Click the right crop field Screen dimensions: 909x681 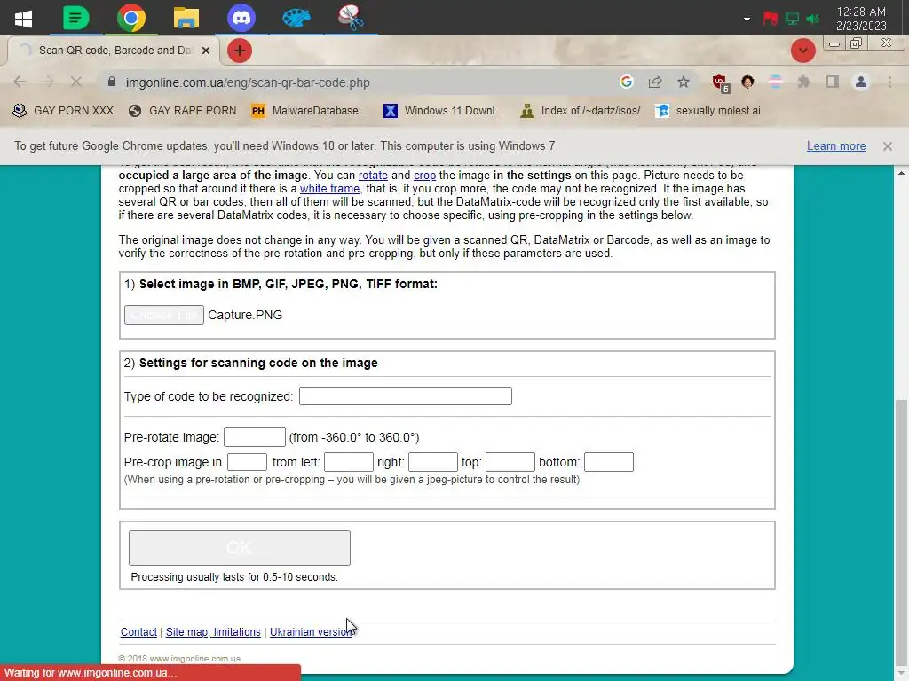click(433, 462)
